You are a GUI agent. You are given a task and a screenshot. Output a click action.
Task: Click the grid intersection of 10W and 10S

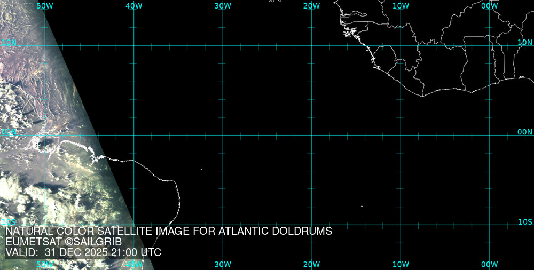[400, 225]
